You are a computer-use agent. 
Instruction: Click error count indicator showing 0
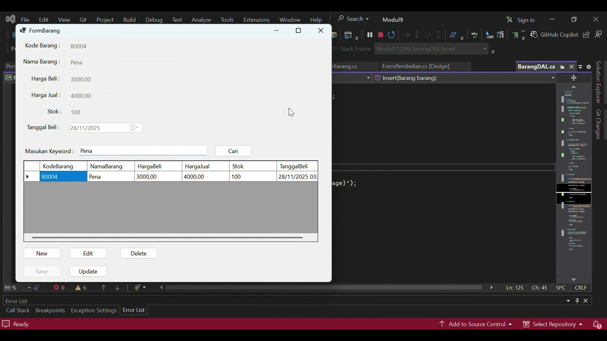point(59,287)
